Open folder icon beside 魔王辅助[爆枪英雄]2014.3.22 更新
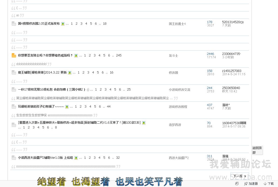The width and height of the screenshot is (278, 187). tap(14, 73)
